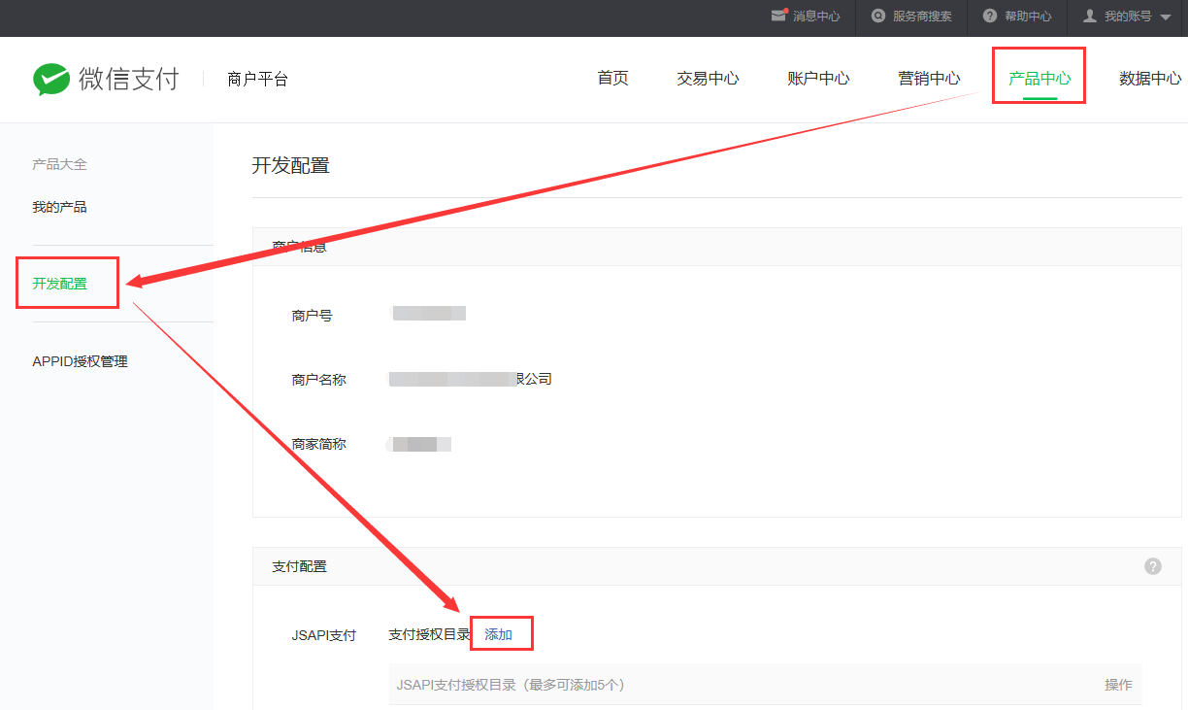Viewport: 1188px width, 710px height.
Task: Click the WeChat Pay logo
Action: point(106,79)
